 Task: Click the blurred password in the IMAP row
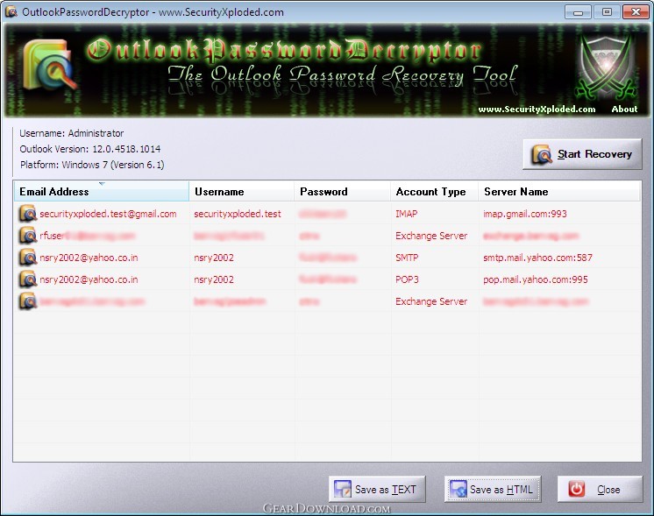(323, 214)
